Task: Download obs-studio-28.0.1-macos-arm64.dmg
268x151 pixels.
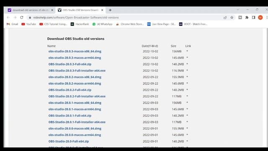Action: coord(75,109)
